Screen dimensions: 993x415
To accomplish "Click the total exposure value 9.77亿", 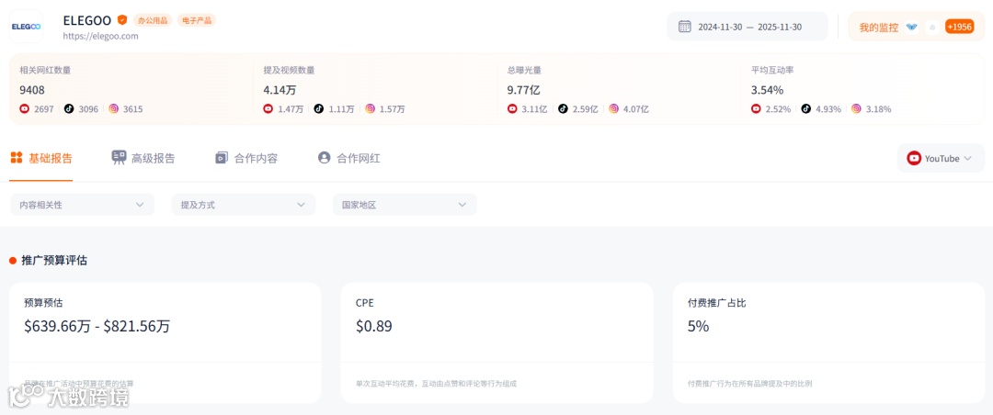I will tap(524, 90).
